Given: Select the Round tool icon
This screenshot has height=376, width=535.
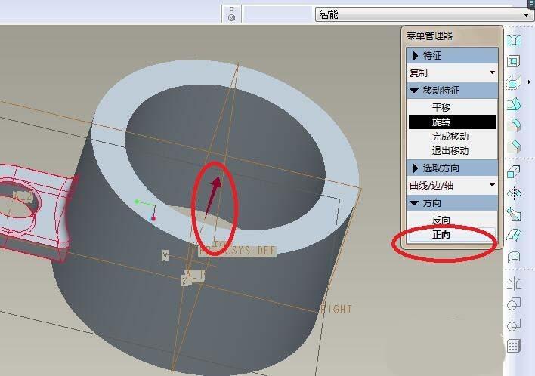Looking at the screenshot, I should click(x=514, y=125).
